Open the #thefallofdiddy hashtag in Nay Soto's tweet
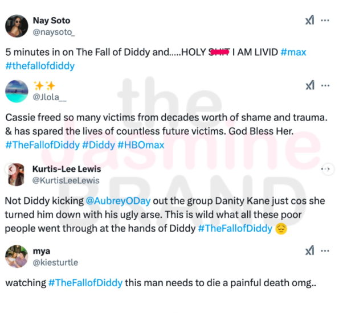339x313 pixels. pos(40,66)
